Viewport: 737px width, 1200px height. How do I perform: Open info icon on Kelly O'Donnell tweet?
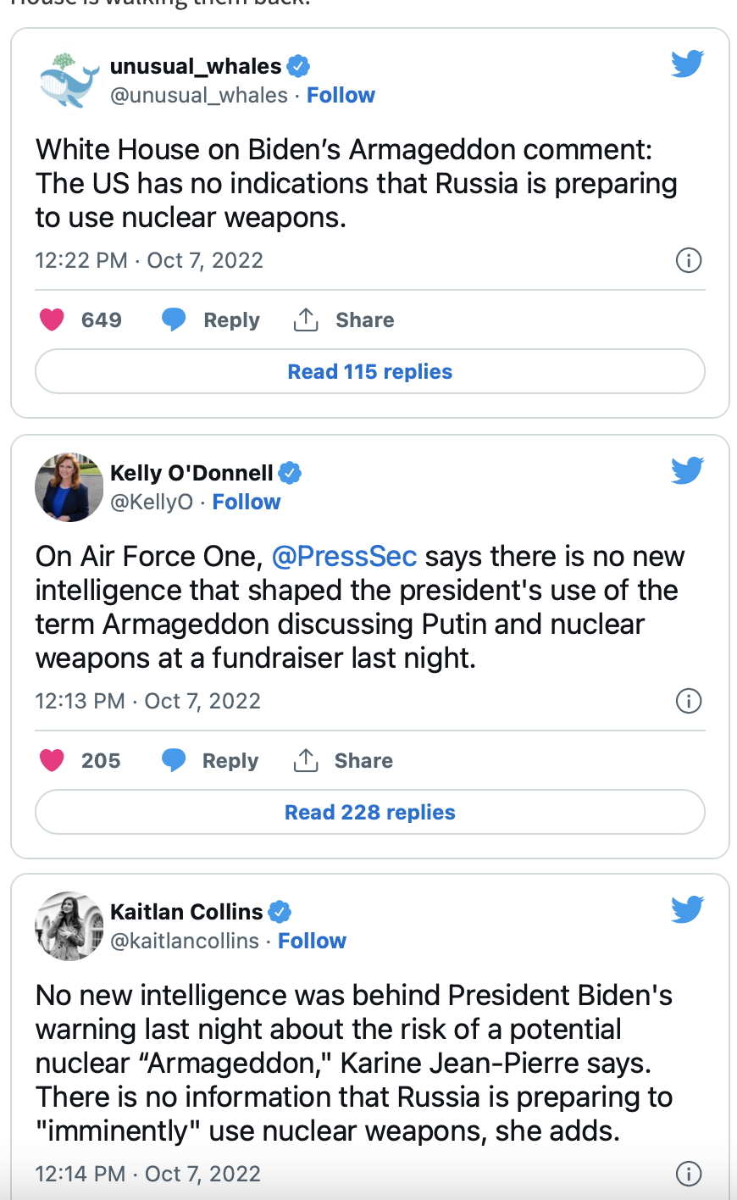coord(689,701)
